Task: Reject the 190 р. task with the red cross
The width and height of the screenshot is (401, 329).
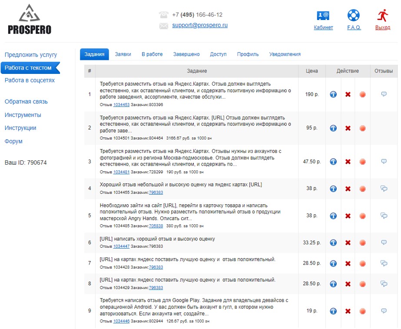Action: (x=348, y=94)
